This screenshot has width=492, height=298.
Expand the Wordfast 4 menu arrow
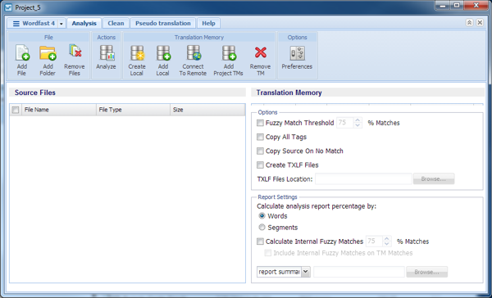coord(61,24)
